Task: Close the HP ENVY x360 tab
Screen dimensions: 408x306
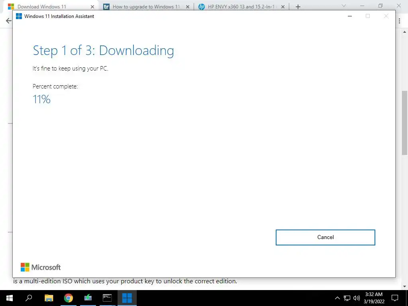Action: (283, 7)
